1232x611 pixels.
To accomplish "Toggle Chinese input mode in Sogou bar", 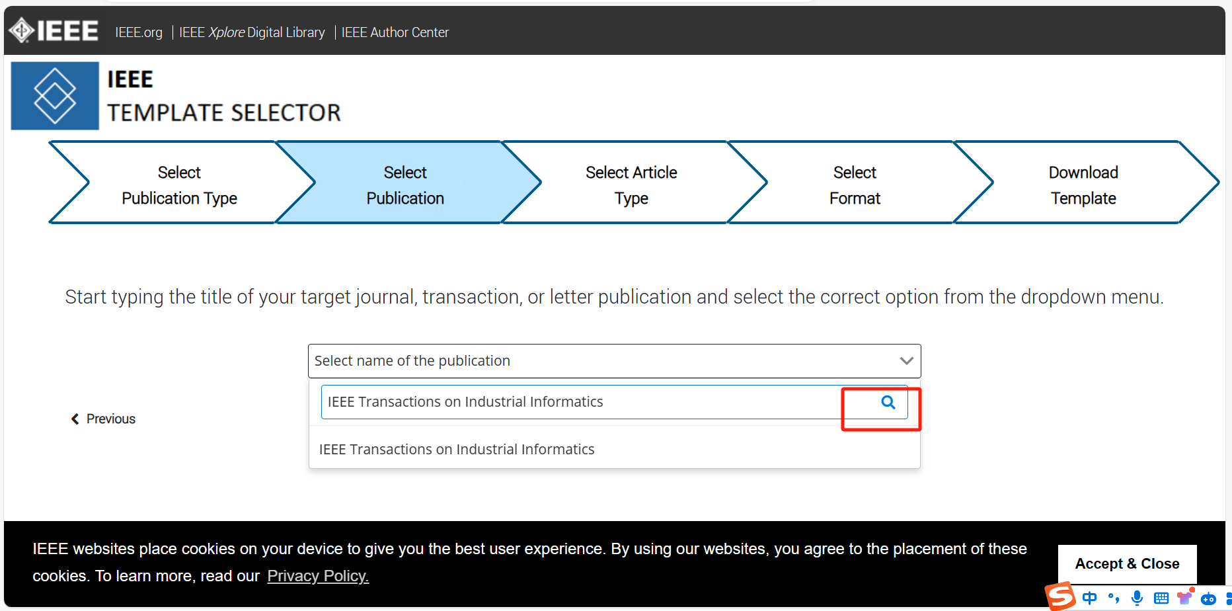I will coord(1090,598).
